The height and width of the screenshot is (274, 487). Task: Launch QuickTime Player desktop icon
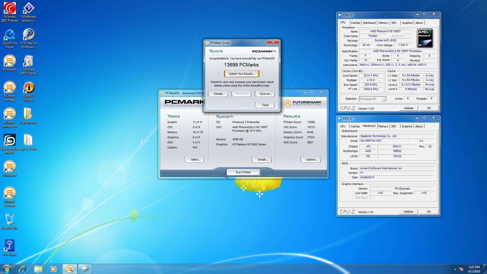[x=9, y=39]
